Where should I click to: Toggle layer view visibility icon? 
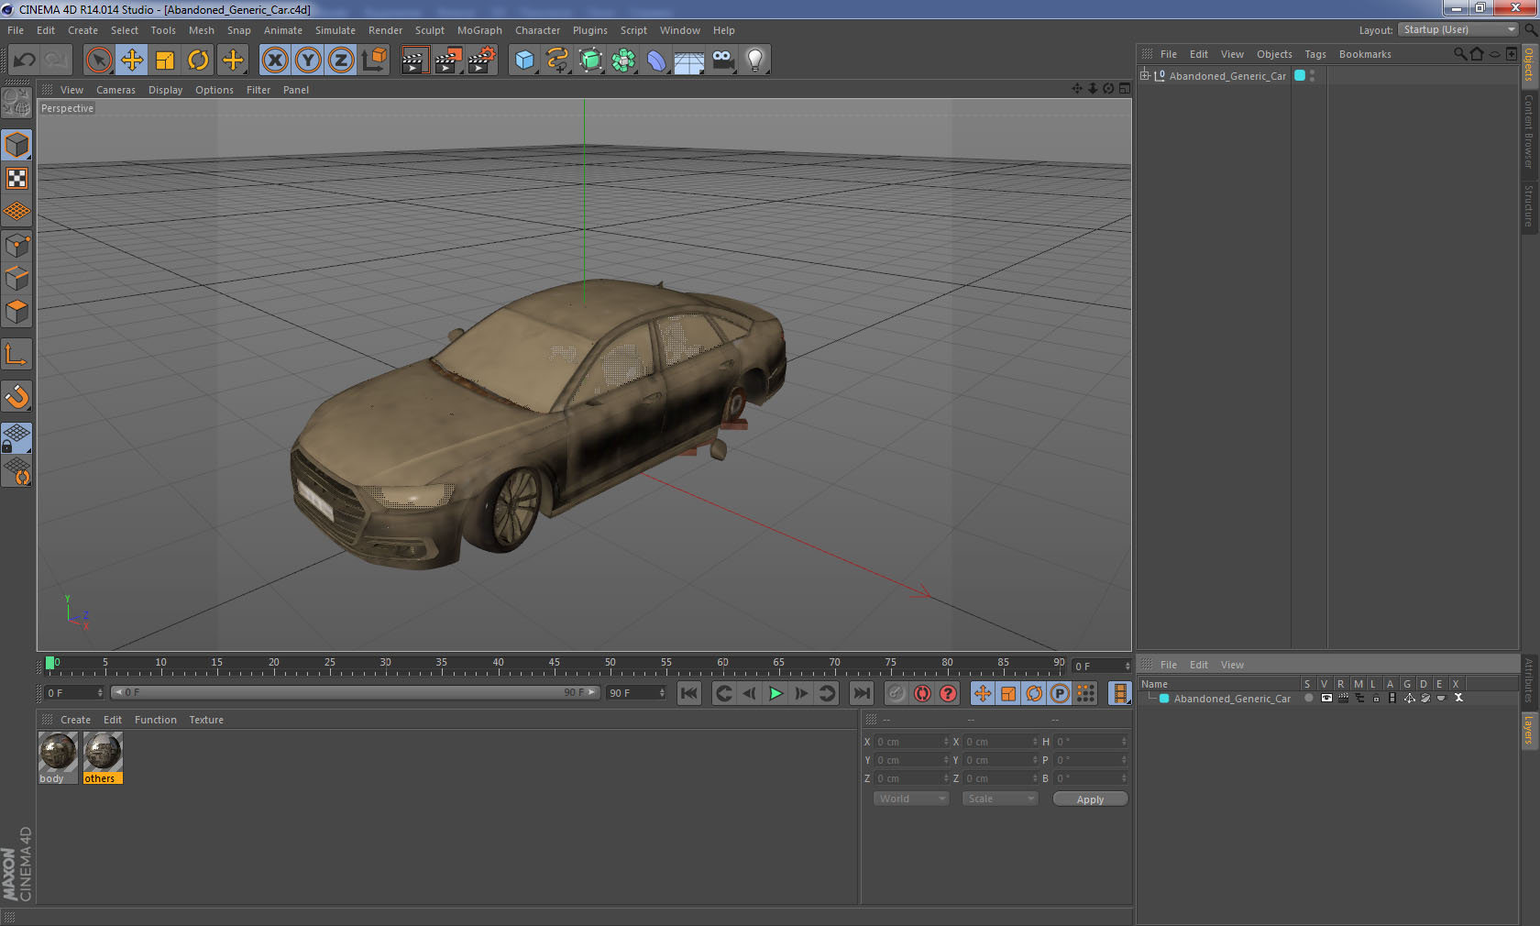(x=1326, y=698)
